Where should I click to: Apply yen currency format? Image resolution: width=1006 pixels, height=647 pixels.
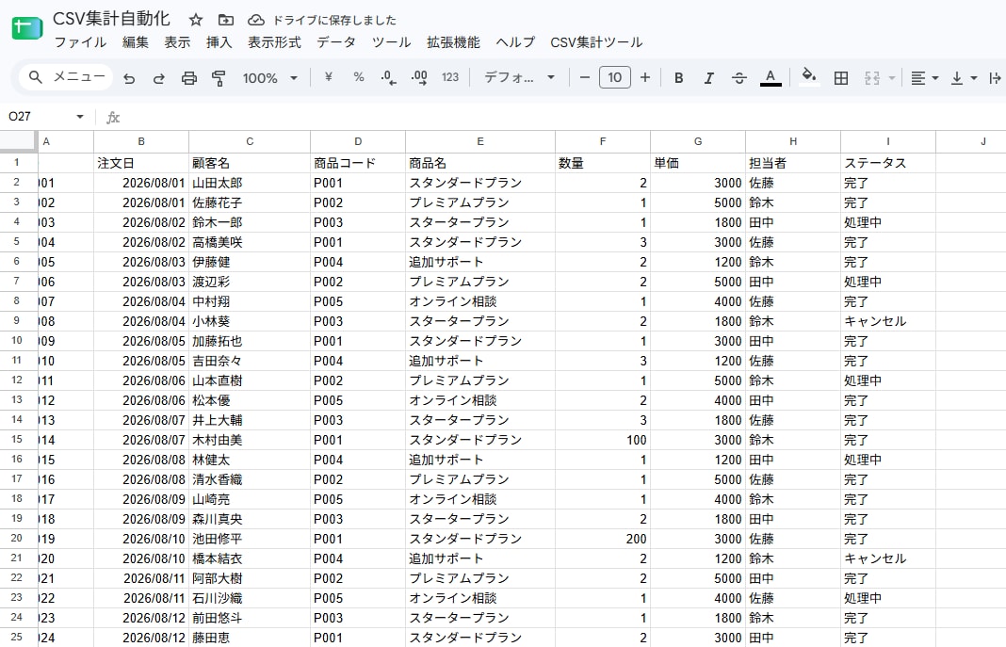point(329,77)
